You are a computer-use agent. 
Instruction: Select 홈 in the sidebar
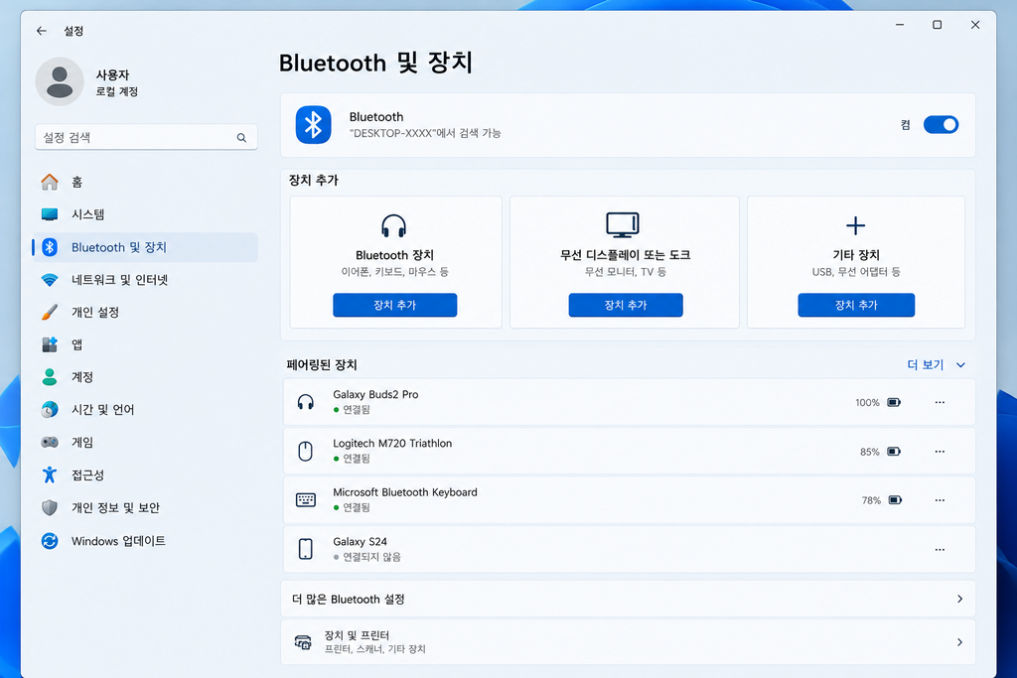pos(145,182)
